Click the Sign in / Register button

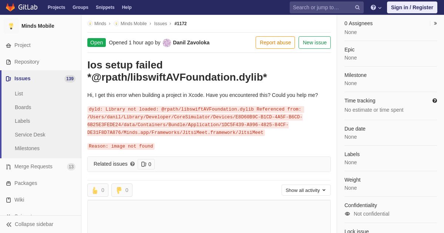[412, 7]
